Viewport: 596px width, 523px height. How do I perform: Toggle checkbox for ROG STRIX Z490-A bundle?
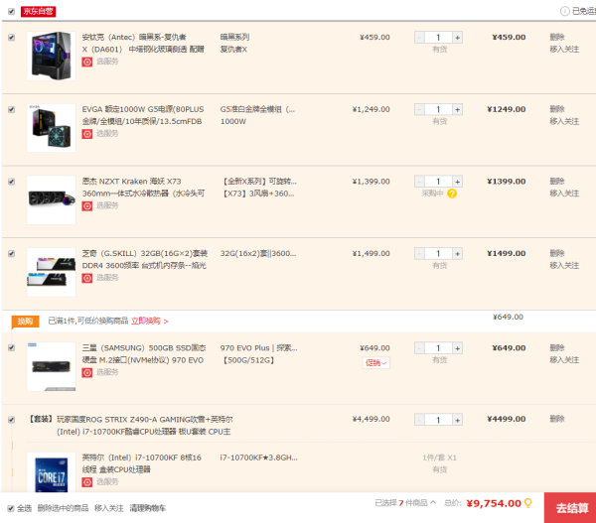(x=11, y=420)
